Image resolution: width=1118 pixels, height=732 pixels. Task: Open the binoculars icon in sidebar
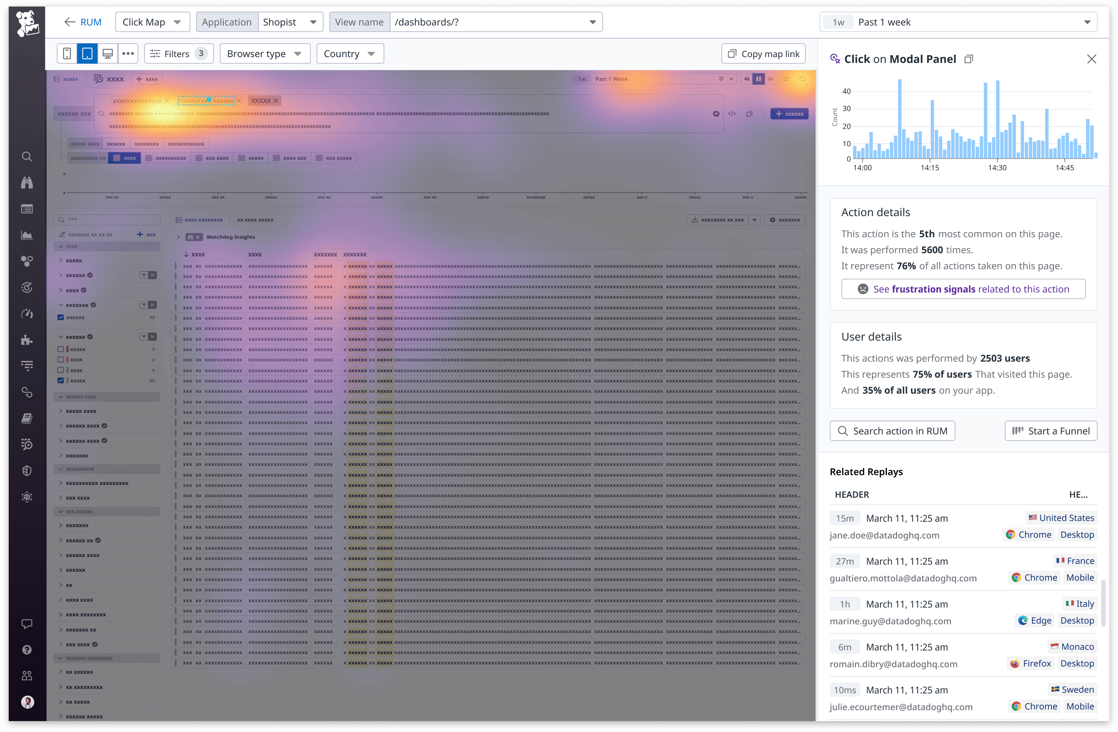[27, 183]
